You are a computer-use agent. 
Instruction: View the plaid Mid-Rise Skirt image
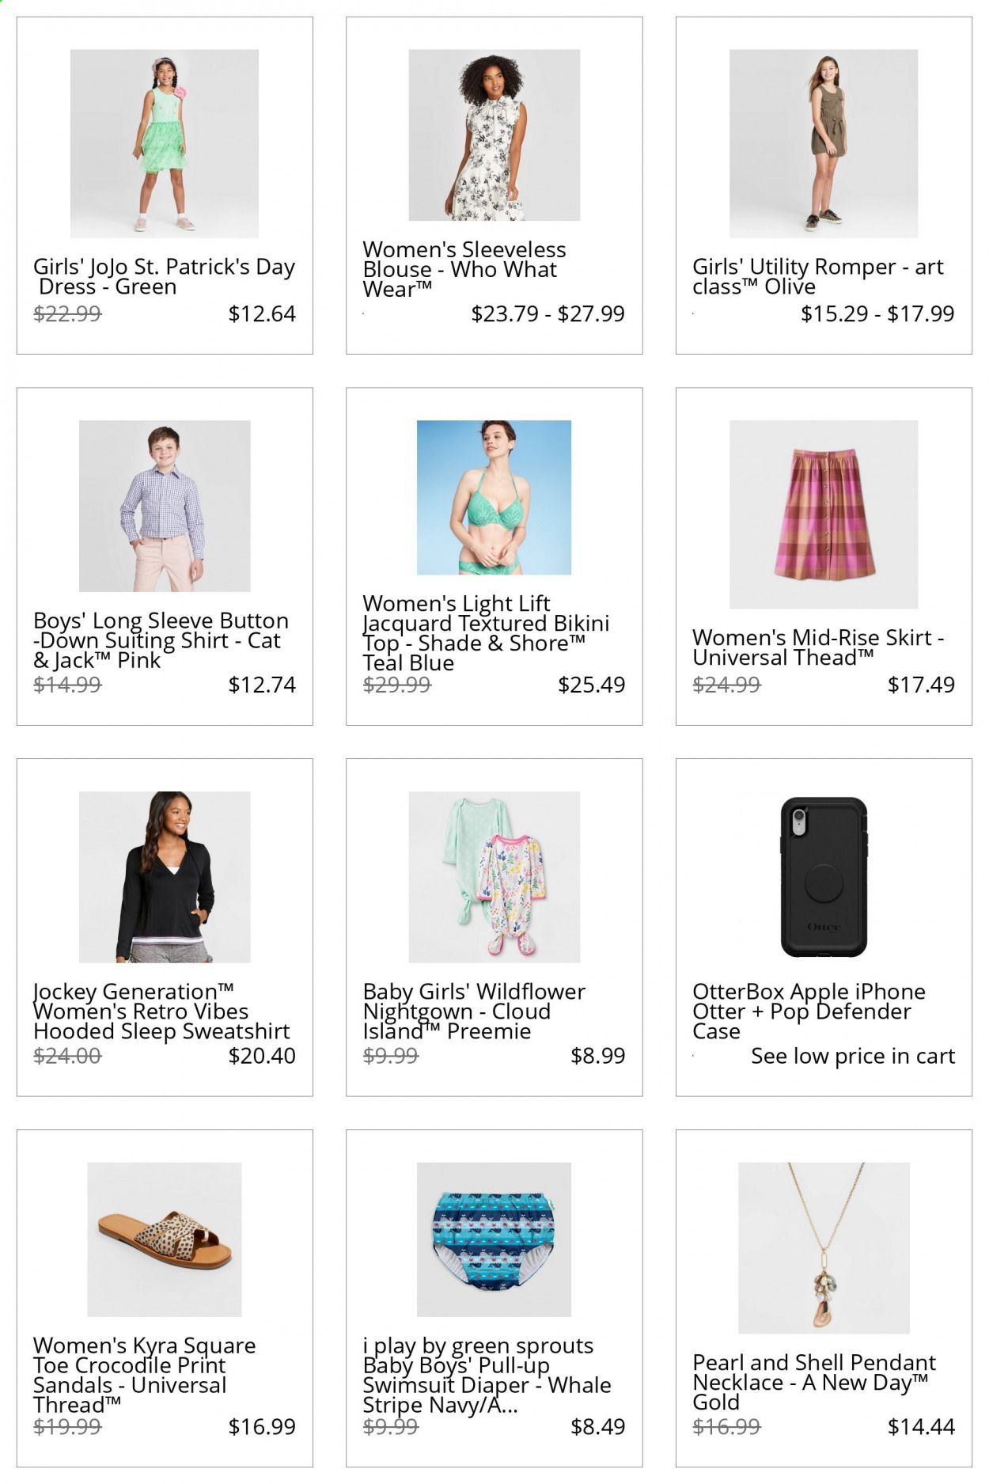click(x=824, y=514)
